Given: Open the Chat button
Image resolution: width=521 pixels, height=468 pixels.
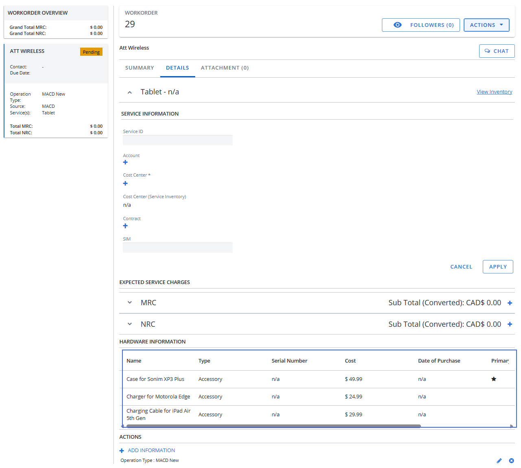Looking at the screenshot, I should click(x=497, y=51).
